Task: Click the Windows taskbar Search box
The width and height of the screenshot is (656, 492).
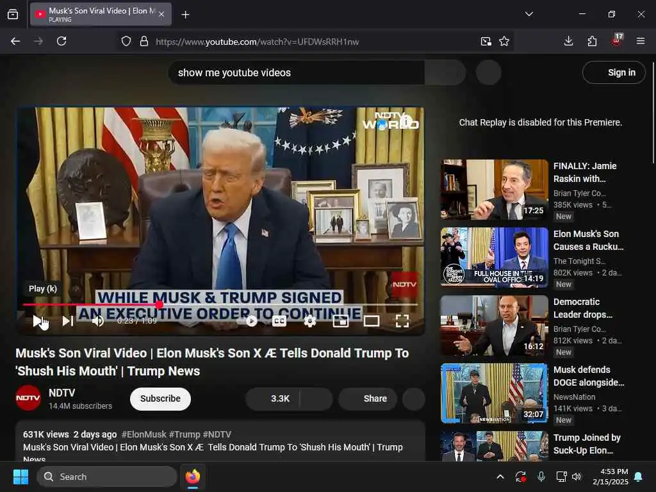Action: point(107,477)
